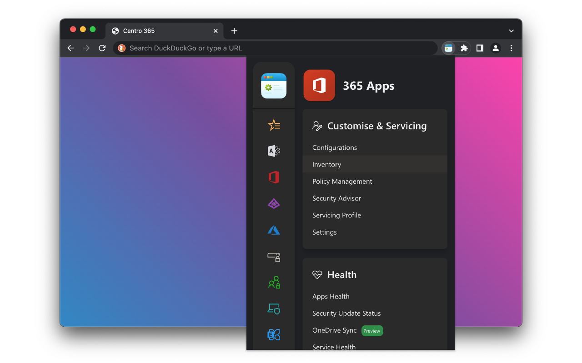The width and height of the screenshot is (582, 363).
Task: Open a new tab with plus button
Action: (x=234, y=31)
